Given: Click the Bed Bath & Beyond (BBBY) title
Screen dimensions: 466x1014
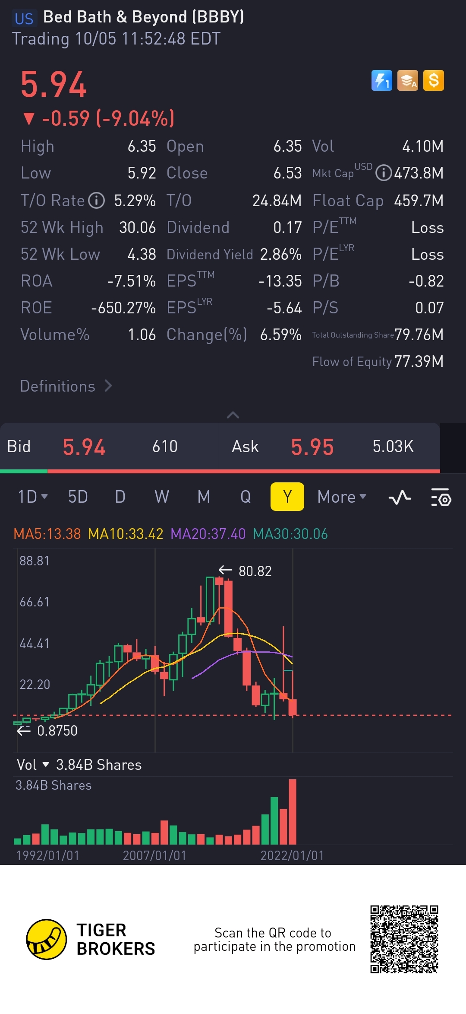Looking at the screenshot, I should 144,17.
